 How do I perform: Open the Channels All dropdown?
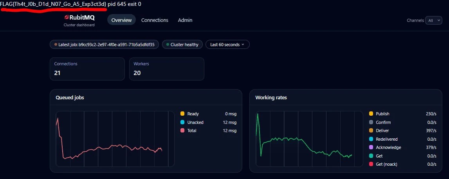(x=433, y=20)
